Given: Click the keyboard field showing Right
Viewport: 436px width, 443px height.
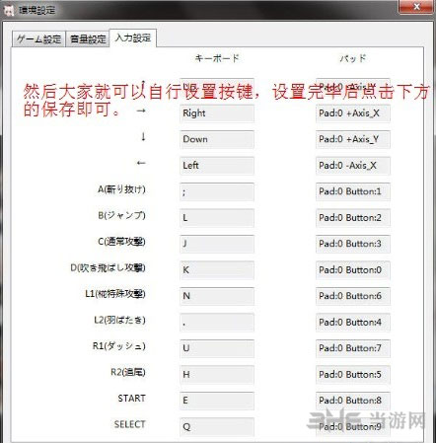Looking at the screenshot, I should [x=217, y=113].
